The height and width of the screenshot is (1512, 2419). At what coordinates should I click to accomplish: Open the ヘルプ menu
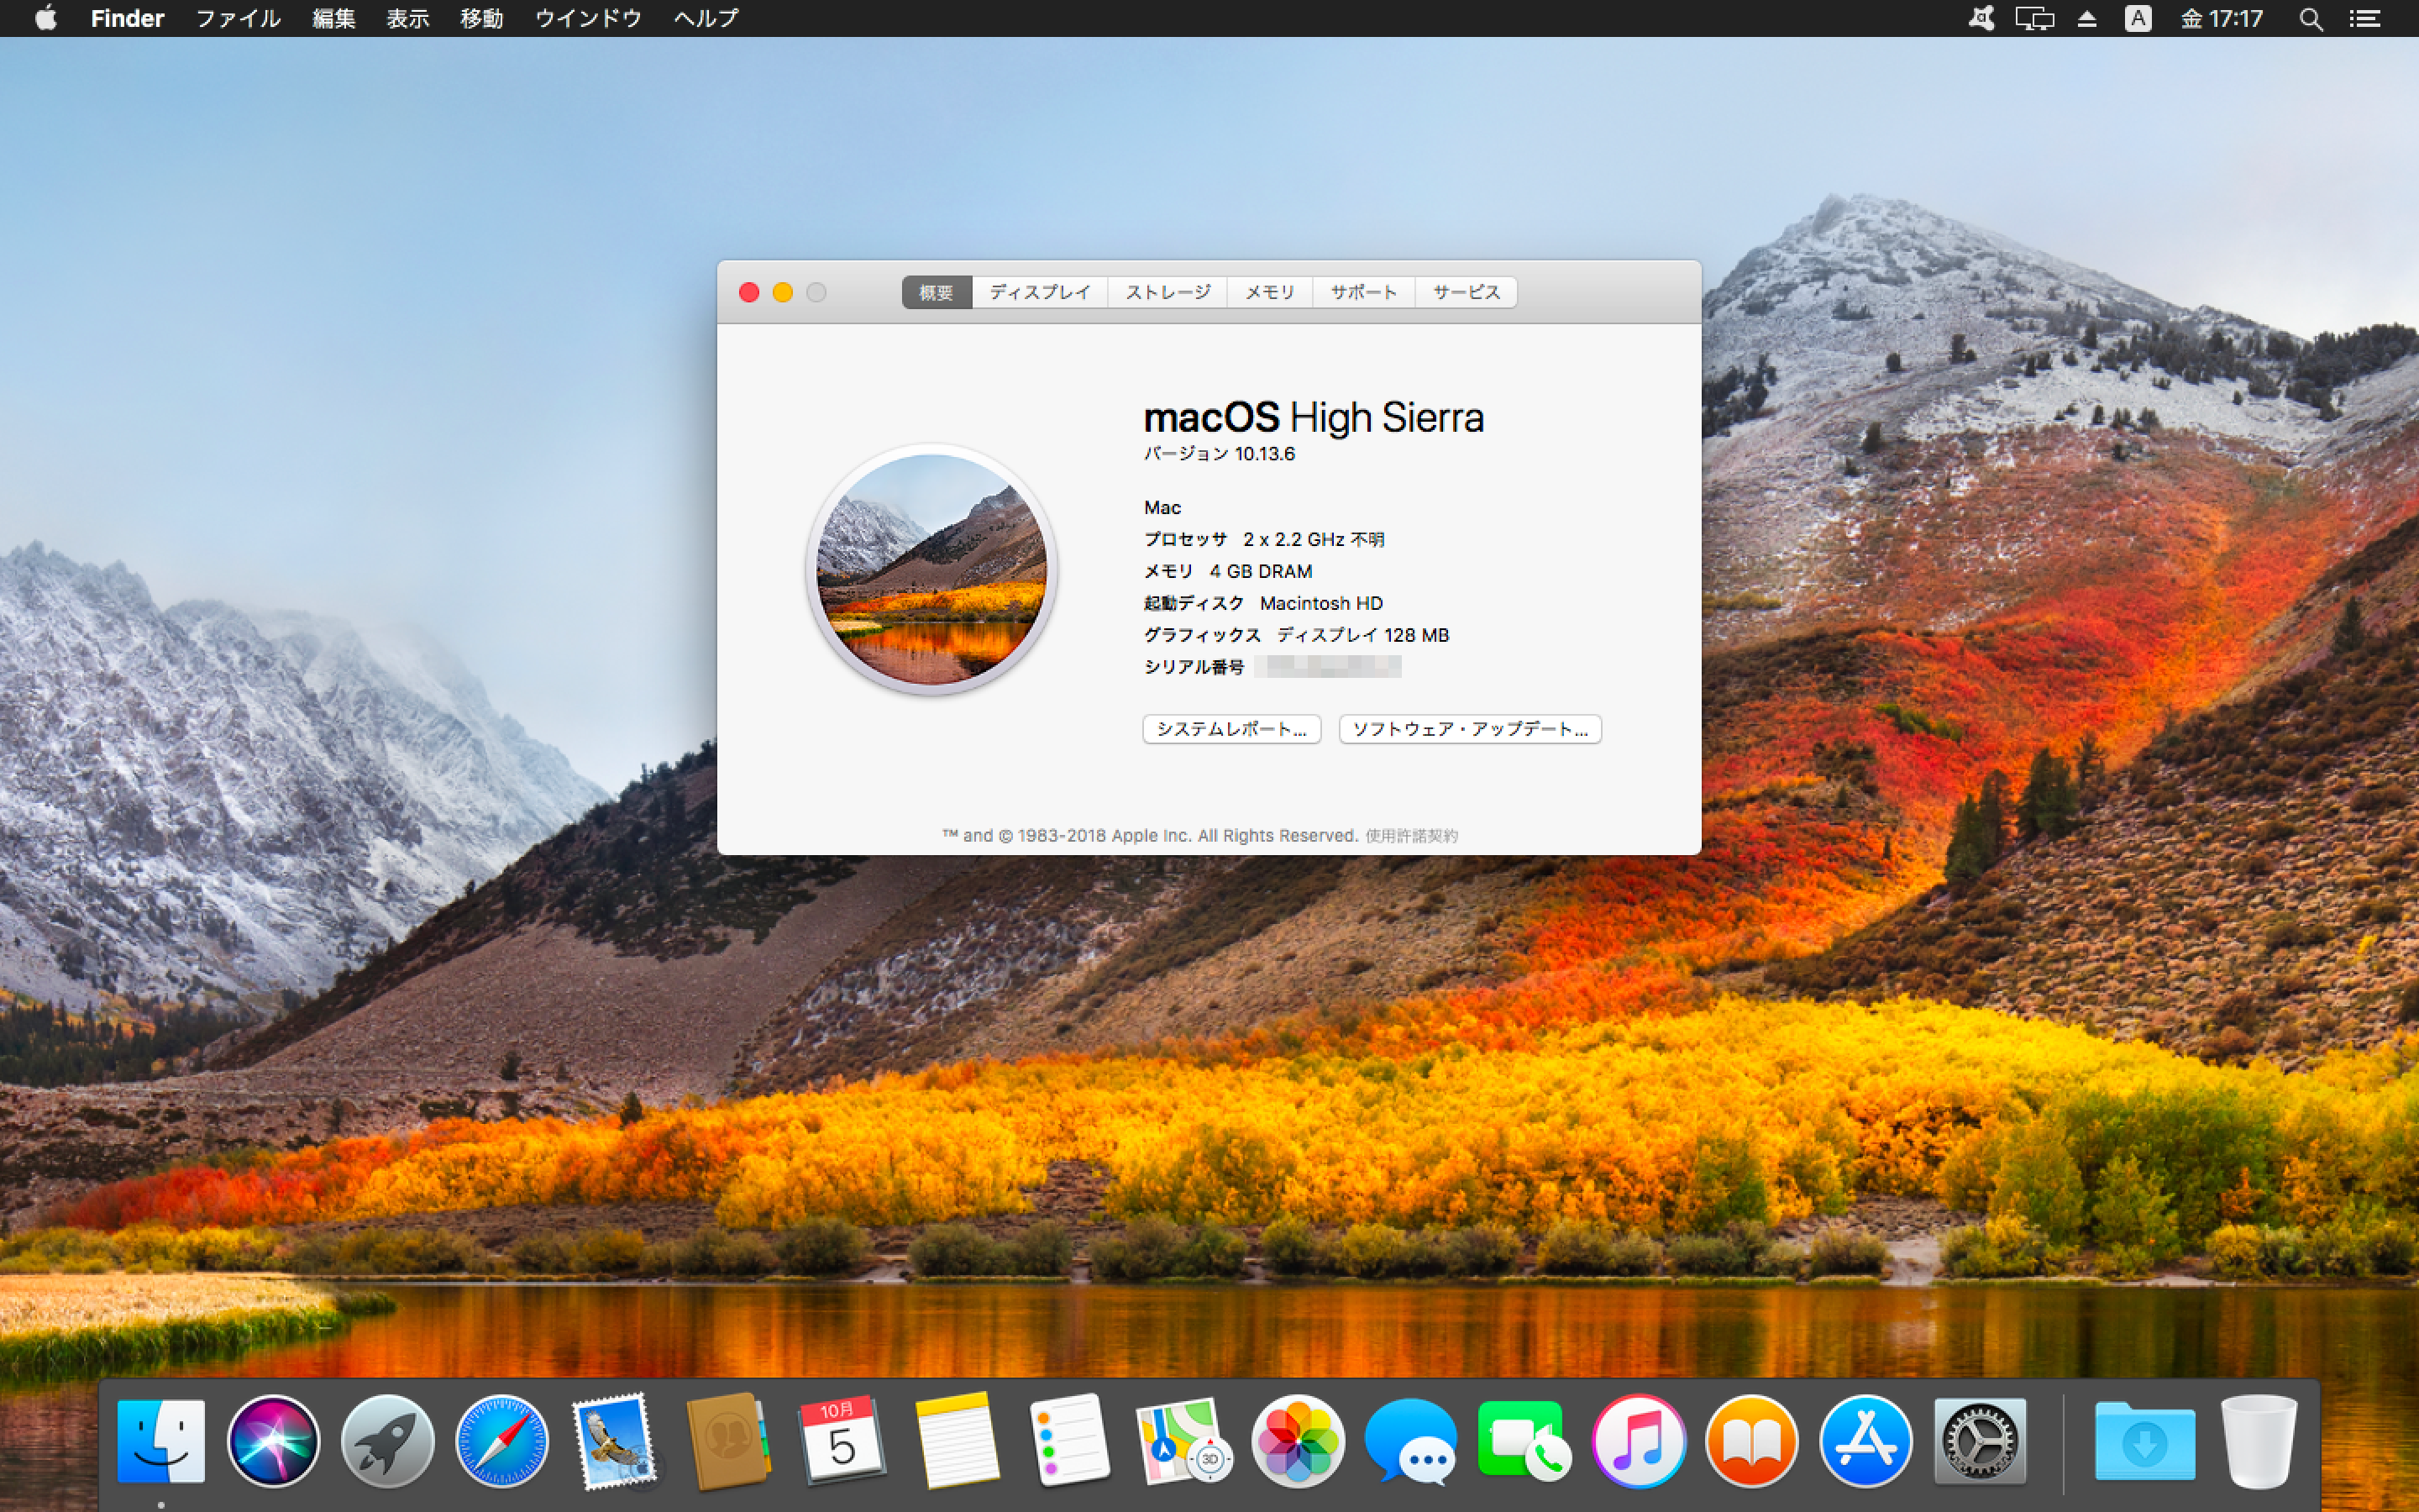click(706, 18)
